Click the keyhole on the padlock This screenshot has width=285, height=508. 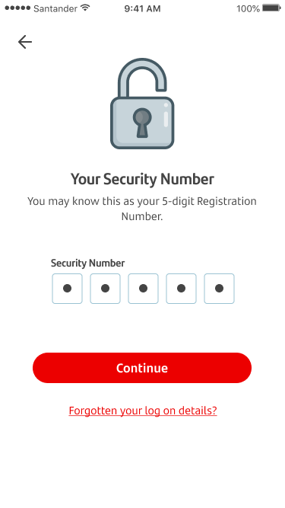142,123
